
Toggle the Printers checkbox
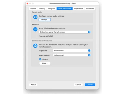click(x=40, y=59)
